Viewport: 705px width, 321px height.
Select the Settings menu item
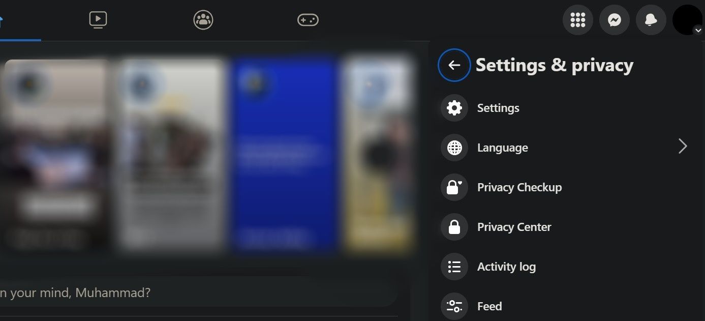coord(498,108)
